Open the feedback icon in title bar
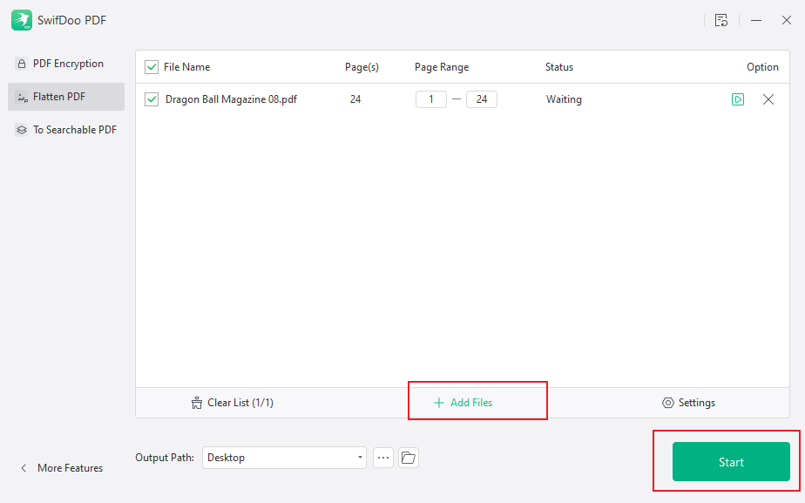The height and width of the screenshot is (503, 805). pyautogui.click(x=721, y=19)
